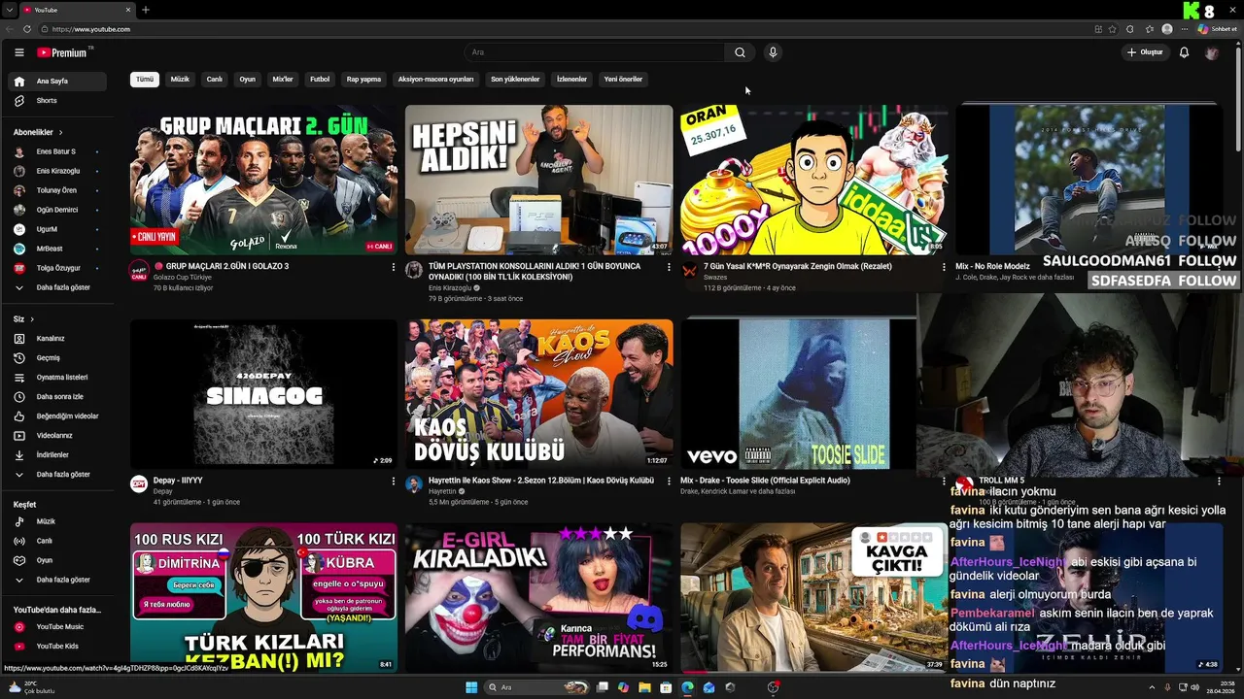Open Oynatma listeleri in the sidebar
This screenshot has width=1244, height=699.
coord(57,378)
